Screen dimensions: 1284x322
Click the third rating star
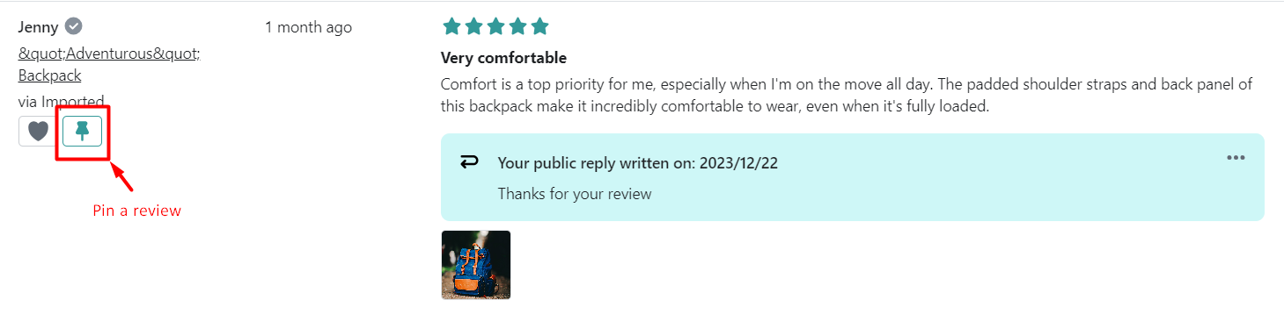[495, 26]
